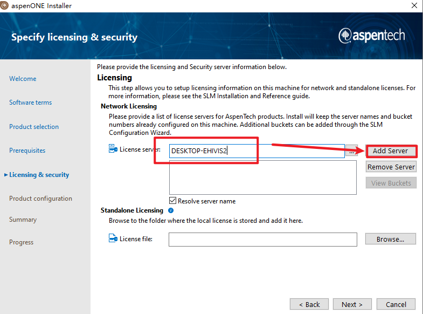The image size is (423, 314).
Task: Click the License server key icon
Action: pyautogui.click(x=113, y=149)
